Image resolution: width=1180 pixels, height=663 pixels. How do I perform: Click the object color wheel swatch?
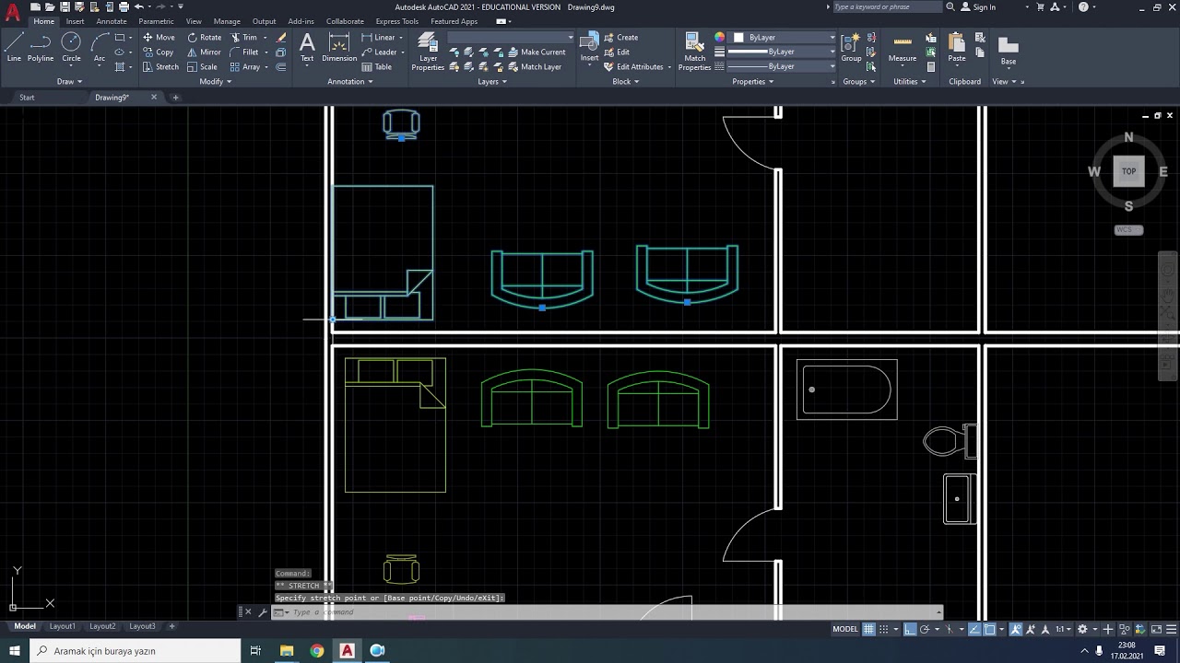click(720, 38)
